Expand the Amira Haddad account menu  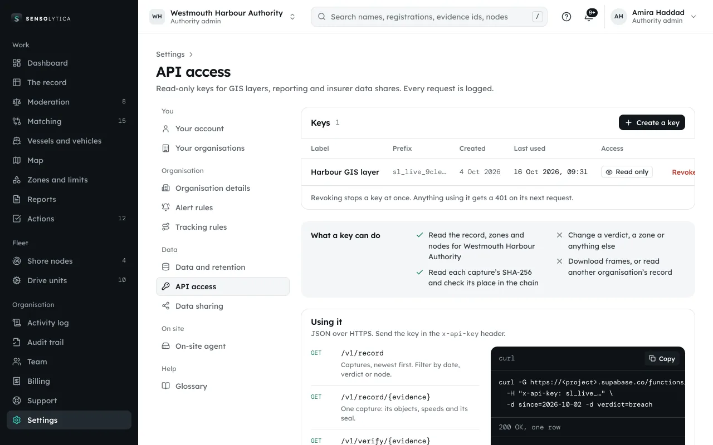(x=653, y=17)
